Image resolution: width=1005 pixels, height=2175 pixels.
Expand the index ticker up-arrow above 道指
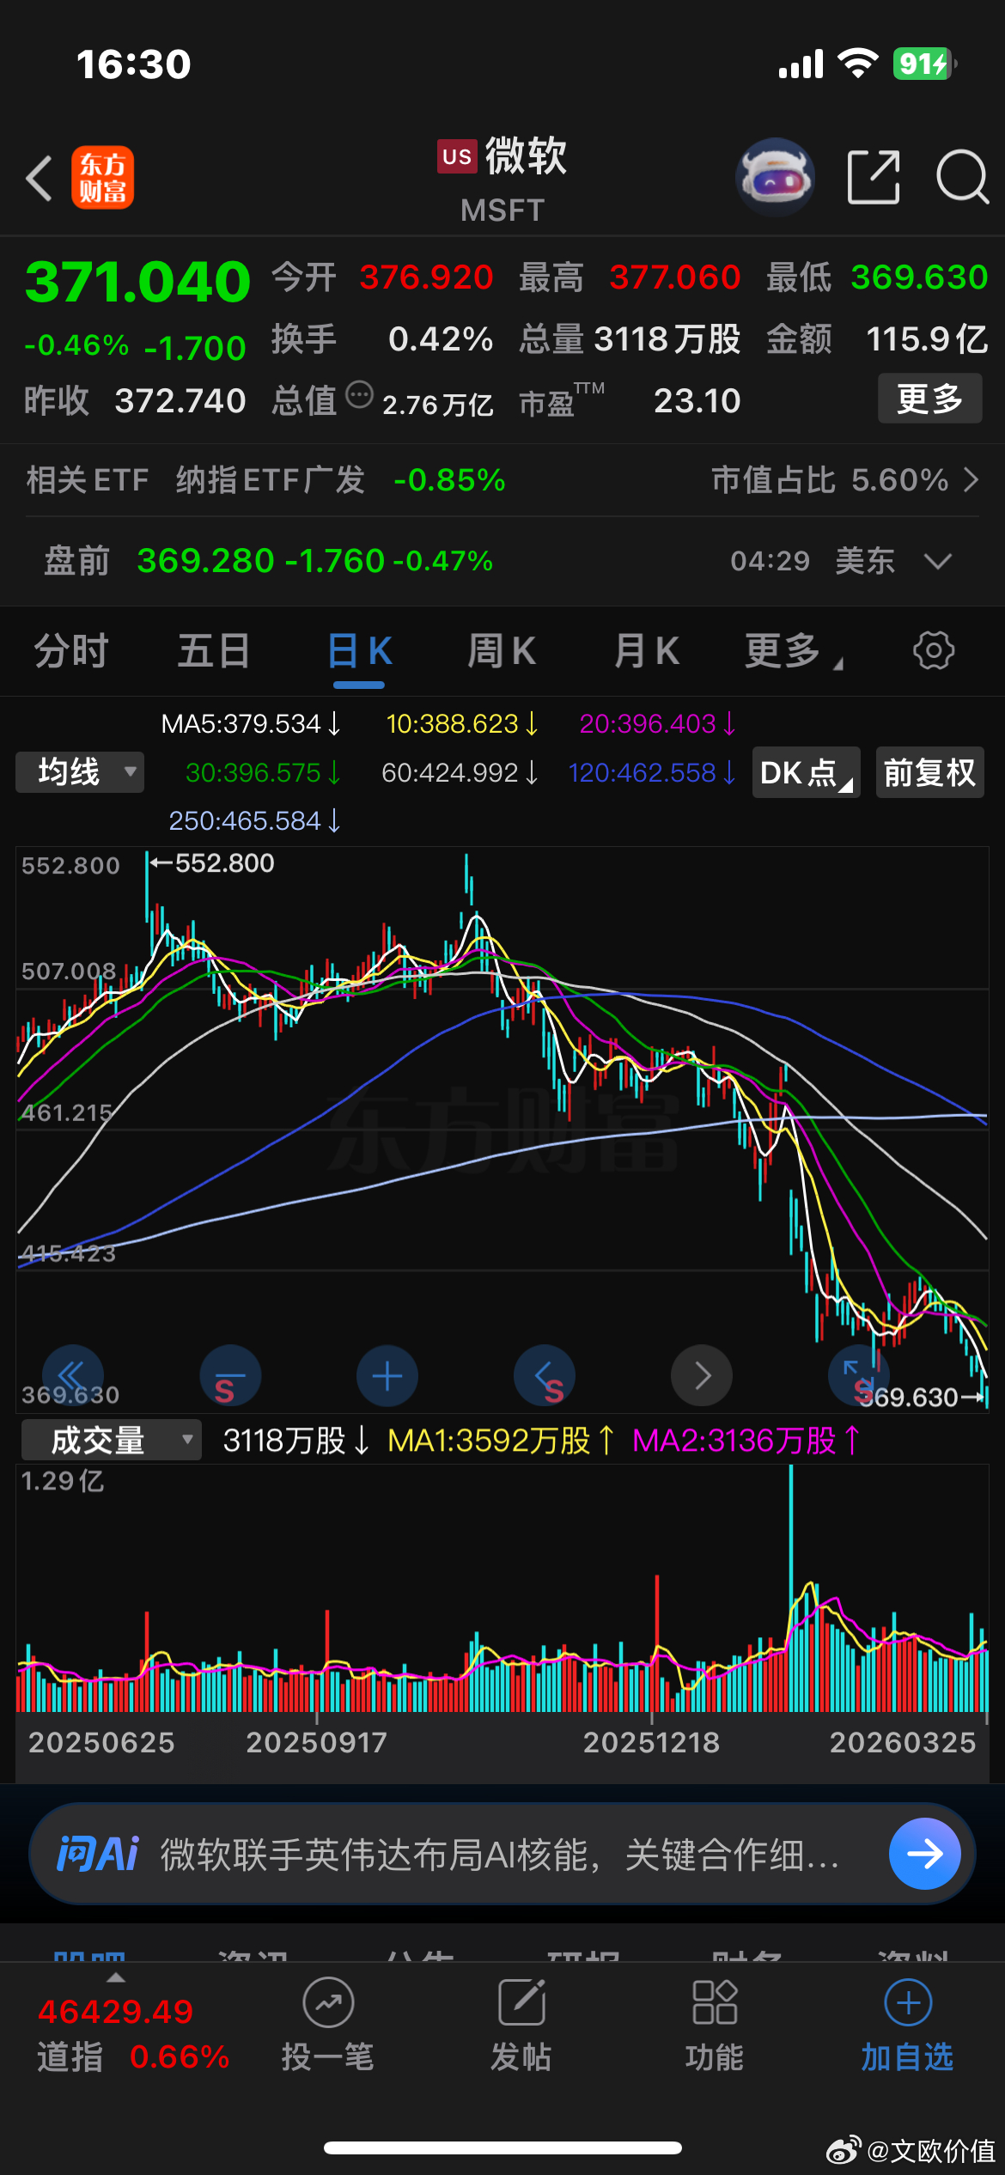point(115,1977)
